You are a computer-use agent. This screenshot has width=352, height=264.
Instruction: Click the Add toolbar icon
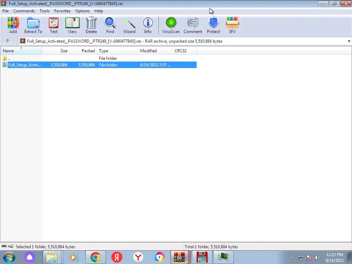pyautogui.click(x=13, y=25)
